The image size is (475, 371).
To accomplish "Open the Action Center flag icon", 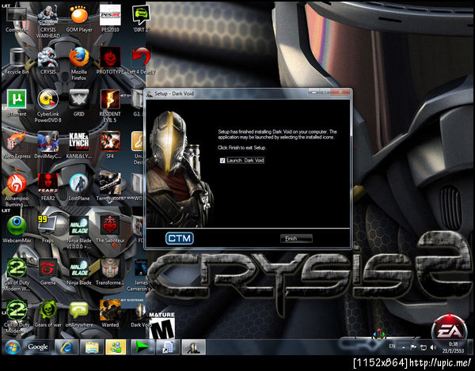I will 413,347.
